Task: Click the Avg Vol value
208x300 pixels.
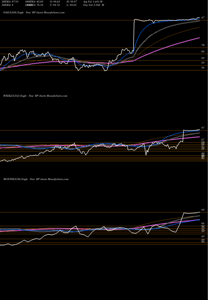Action: pos(93,2)
